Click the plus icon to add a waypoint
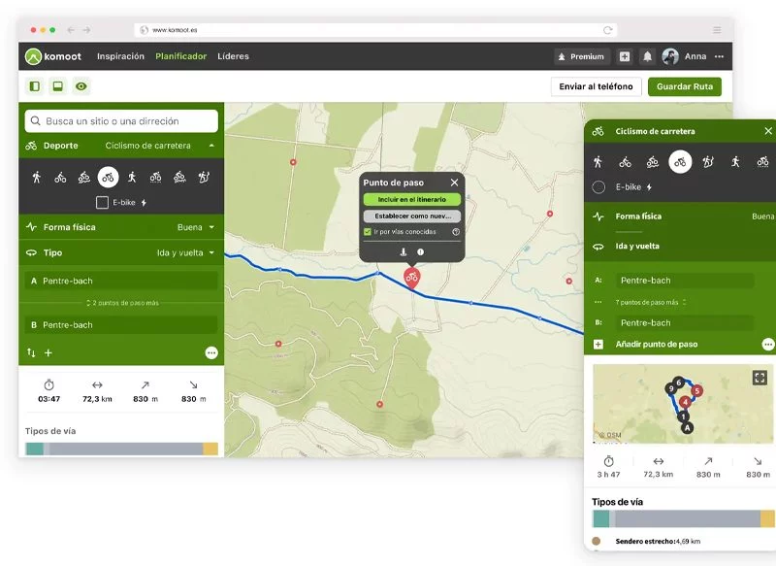Screen dimensions: 776x566 [48, 352]
